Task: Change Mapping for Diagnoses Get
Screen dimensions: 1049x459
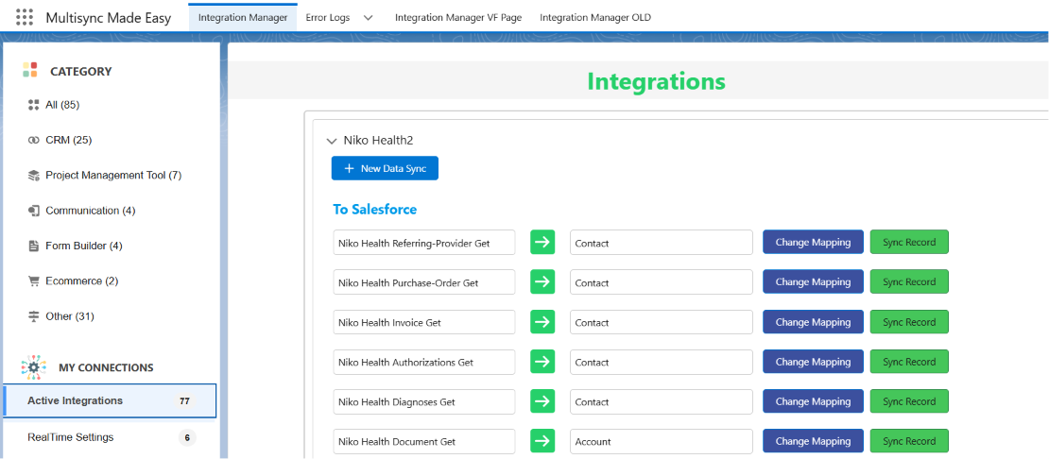Action: (813, 401)
